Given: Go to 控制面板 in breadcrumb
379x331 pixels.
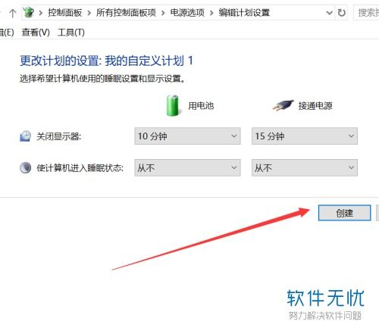Looking at the screenshot, I should click(65, 12).
